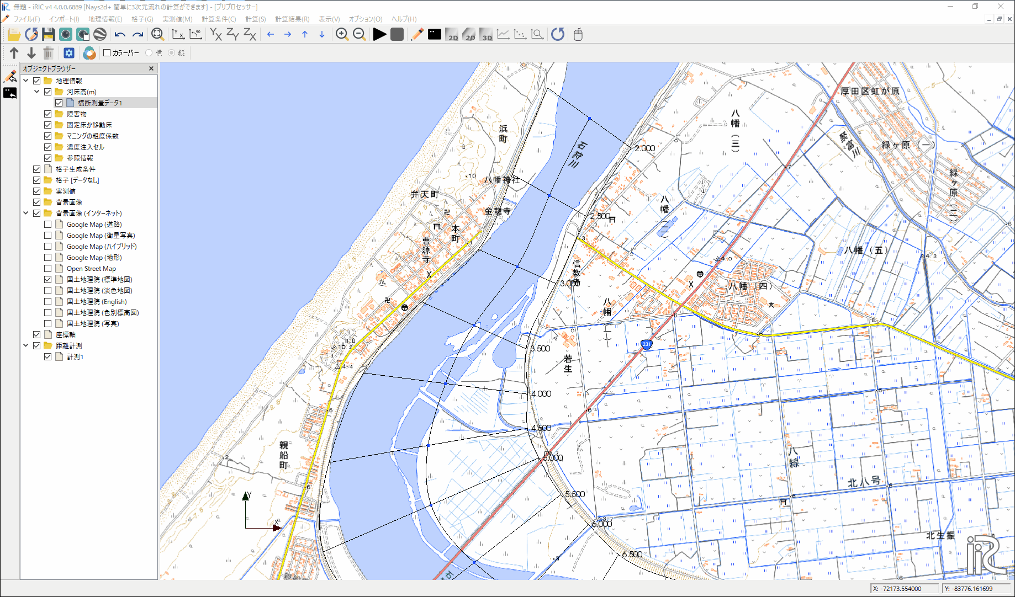Toggle the 障害物 checkbox
This screenshot has width=1015, height=597.
click(x=48, y=114)
